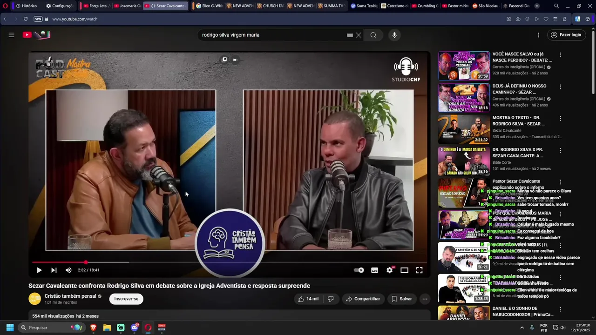This screenshot has height=335, width=596.
Task: Skip to the next video
Action: click(x=54, y=270)
